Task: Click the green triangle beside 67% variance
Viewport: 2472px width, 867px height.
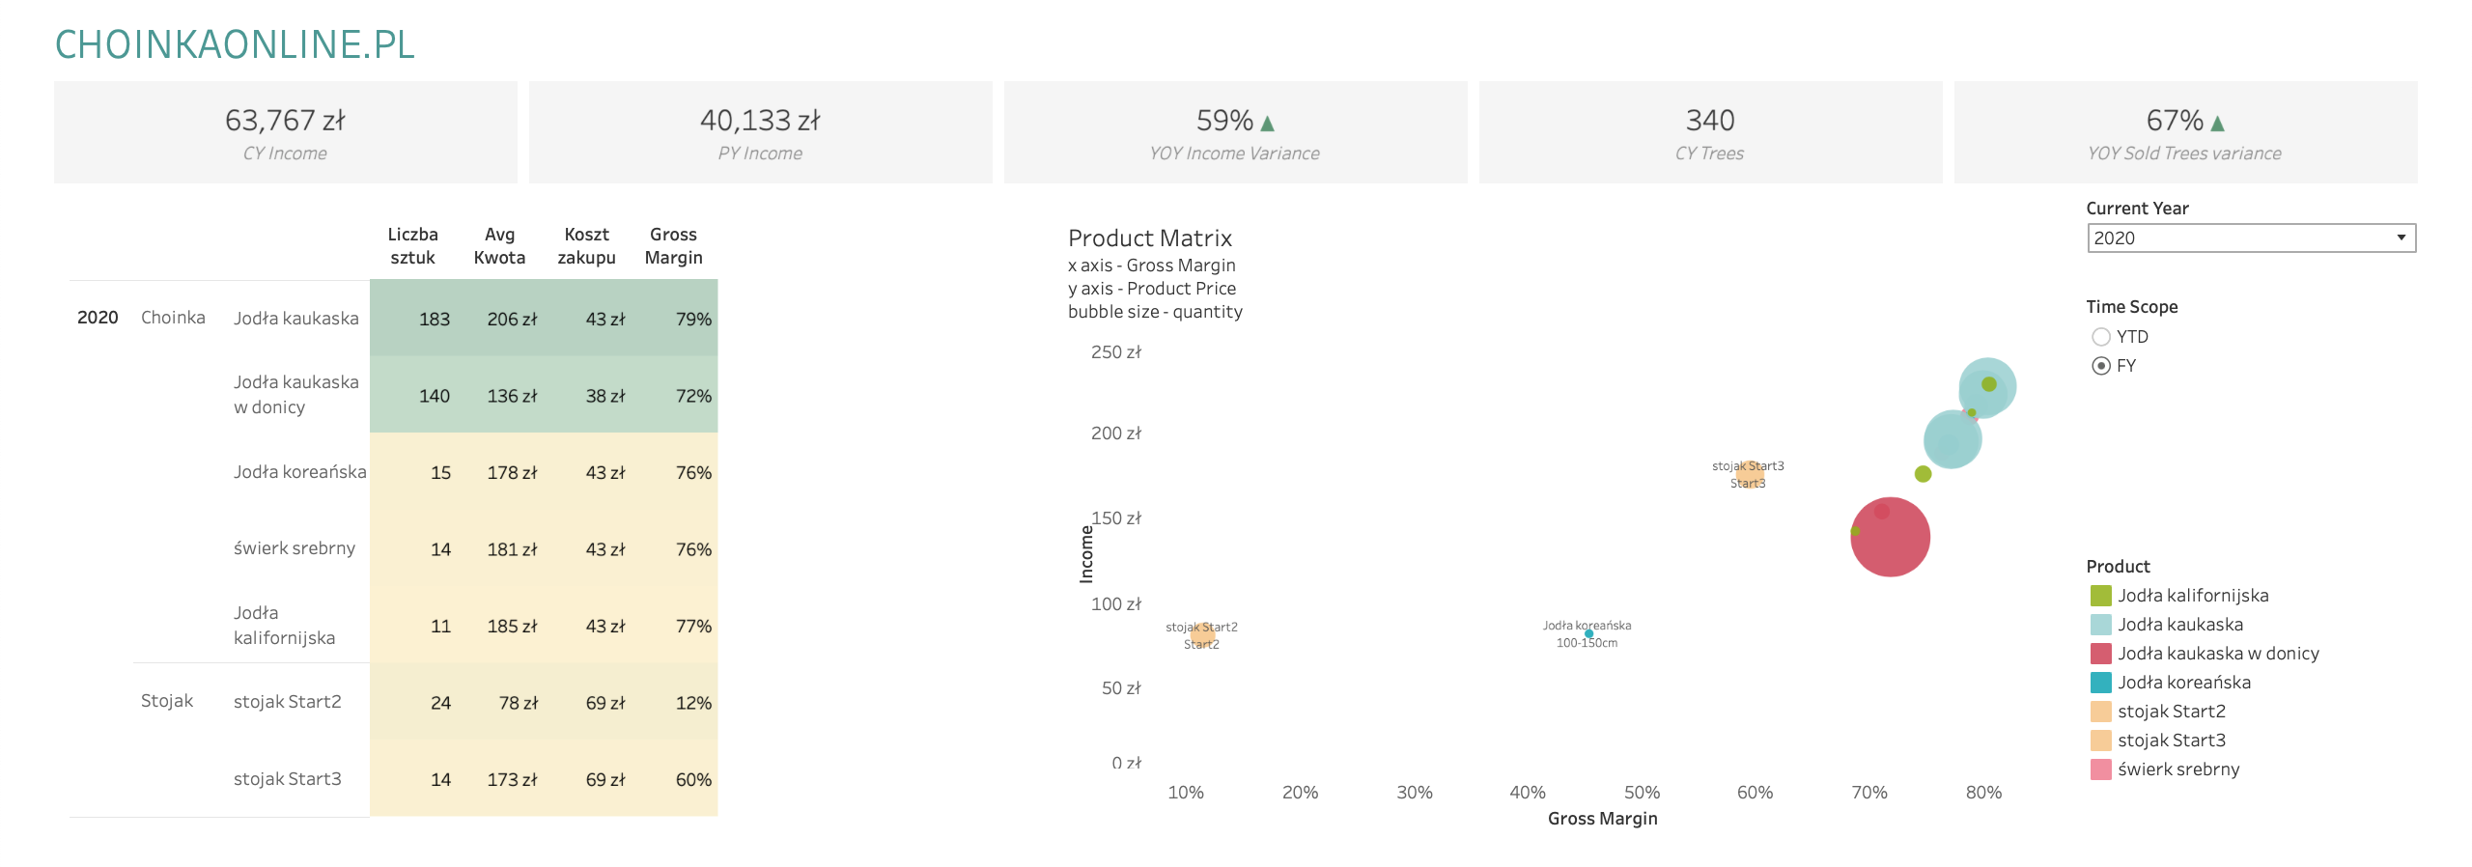Action: click(x=2218, y=124)
